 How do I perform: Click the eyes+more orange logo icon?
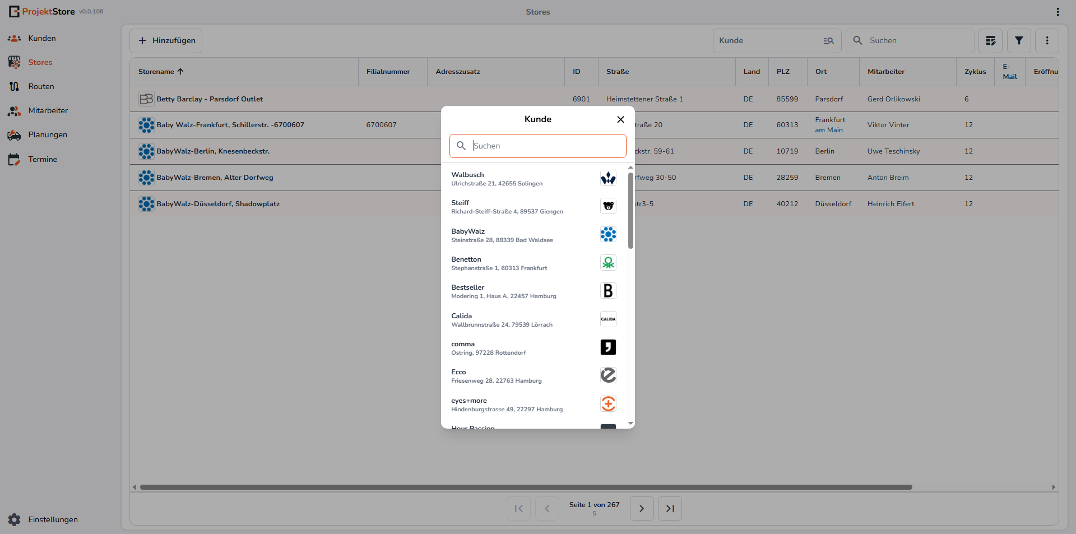coord(608,403)
